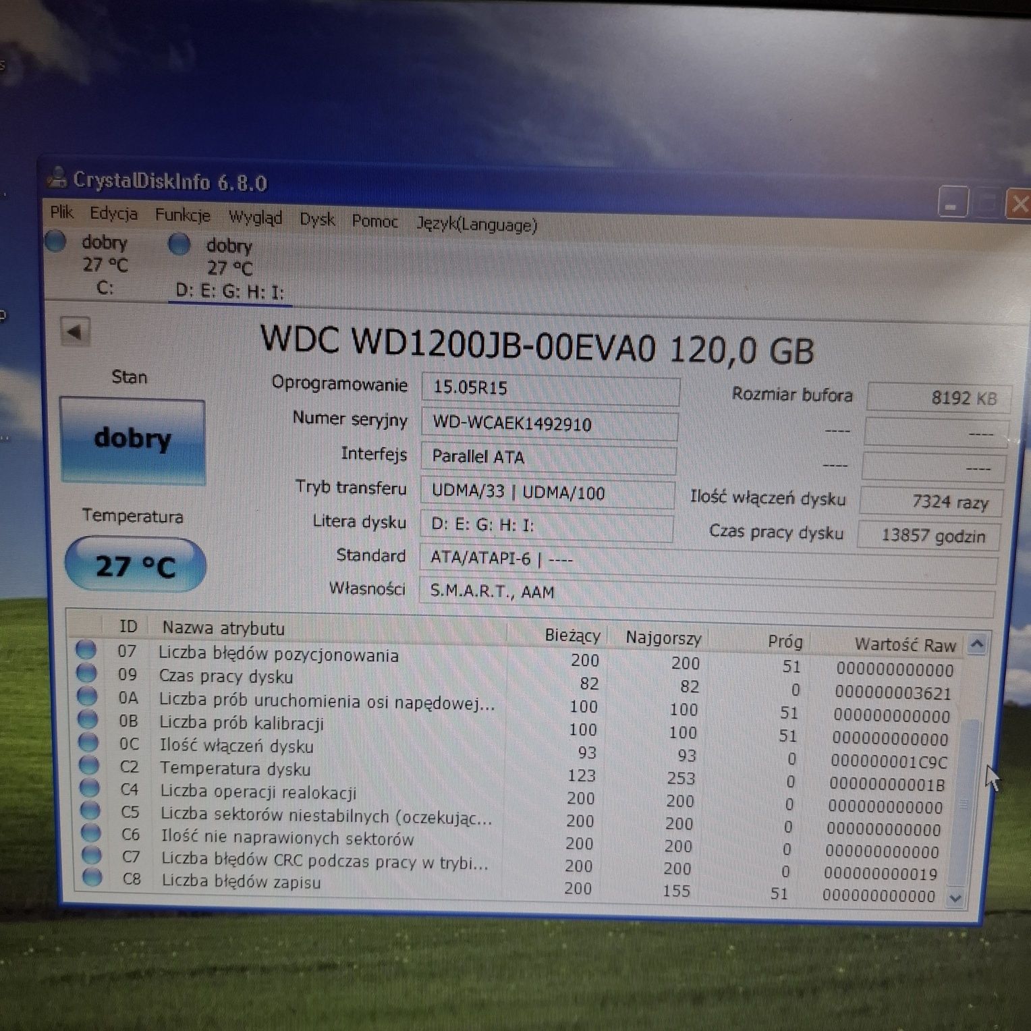Click the firmware field 15.05R15
Viewport: 1031px width, 1031px height.
(x=550, y=389)
